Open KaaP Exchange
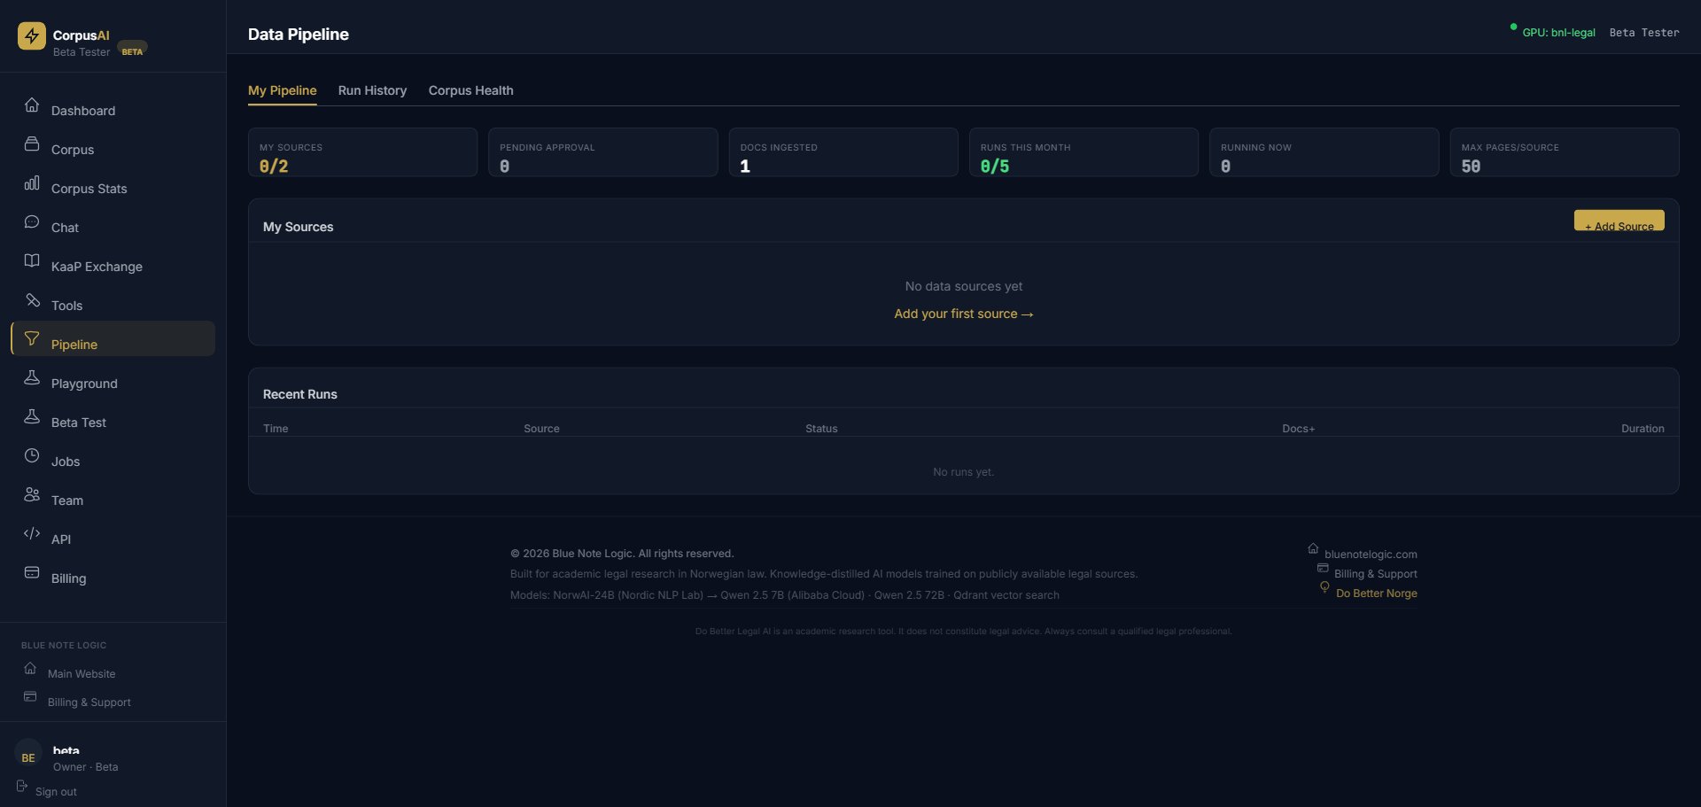This screenshot has width=1701, height=807. click(96, 266)
